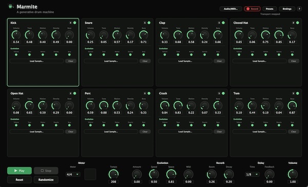
Task: Toggle the Kick track green enable dot
Action: (75, 23)
